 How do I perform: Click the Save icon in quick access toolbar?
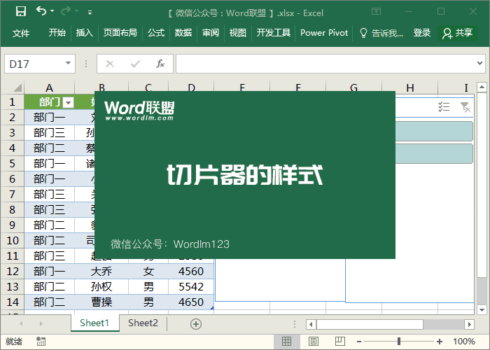[20, 11]
